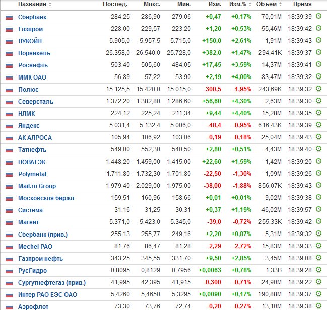Open the Московская биржа stock link
Screen dimensions: 327x310
pos(46,198)
